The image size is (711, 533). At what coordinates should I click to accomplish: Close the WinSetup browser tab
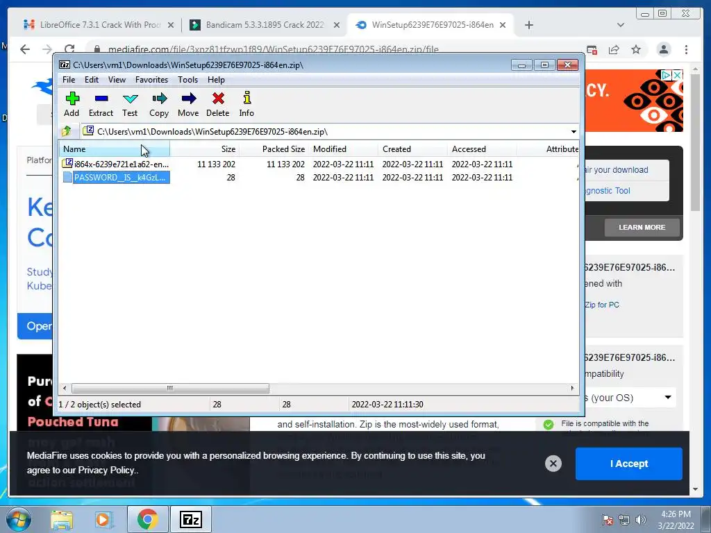[503, 25]
